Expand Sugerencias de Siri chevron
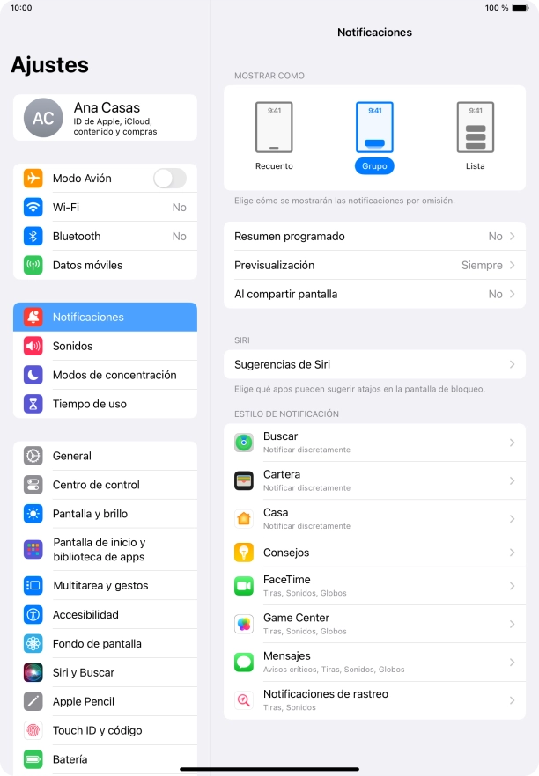The image size is (539, 776). click(x=513, y=364)
